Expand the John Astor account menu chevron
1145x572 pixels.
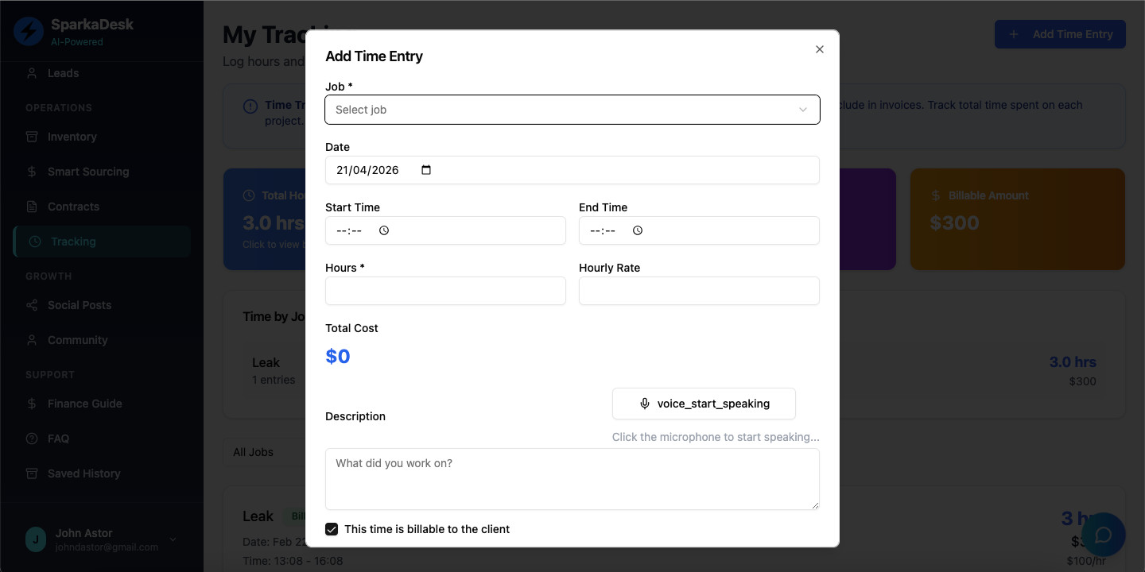coord(173,539)
